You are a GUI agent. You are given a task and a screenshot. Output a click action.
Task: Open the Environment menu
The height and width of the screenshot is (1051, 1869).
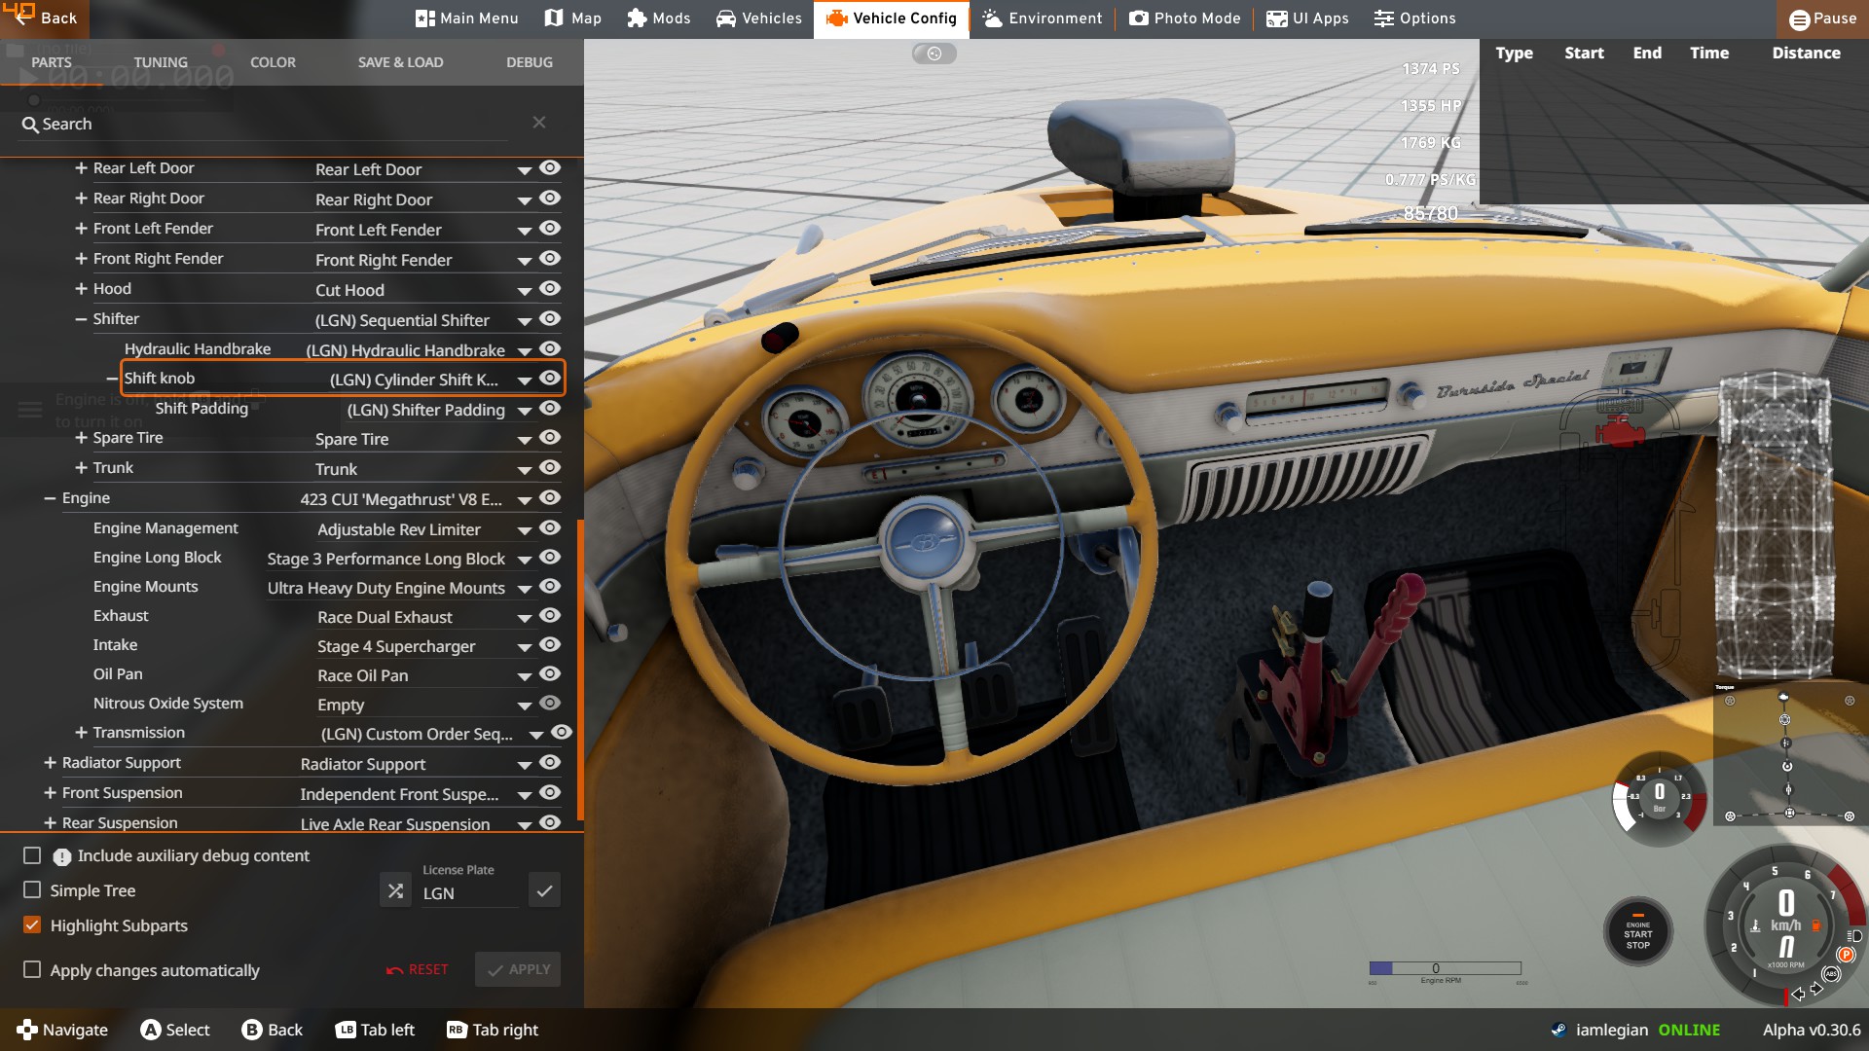point(1042,18)
